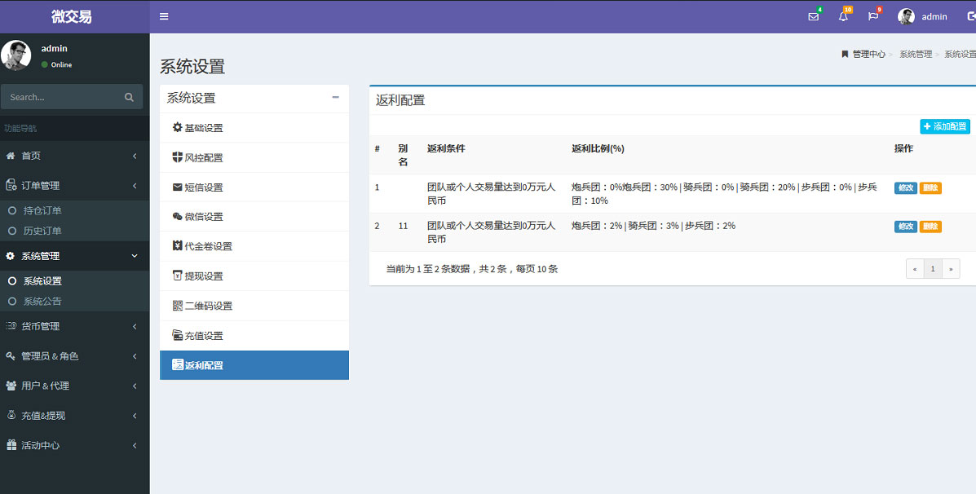Collapse the 系统设置 panel with minus toggle

[334, 97]
